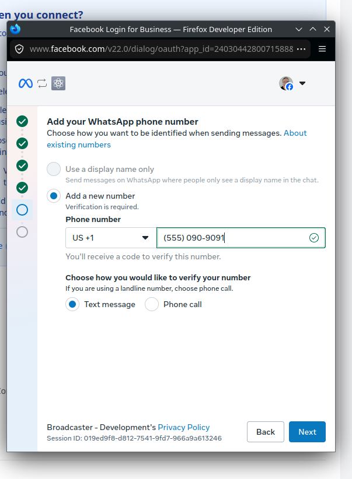Choose Text message verification radio

[72, 304]
